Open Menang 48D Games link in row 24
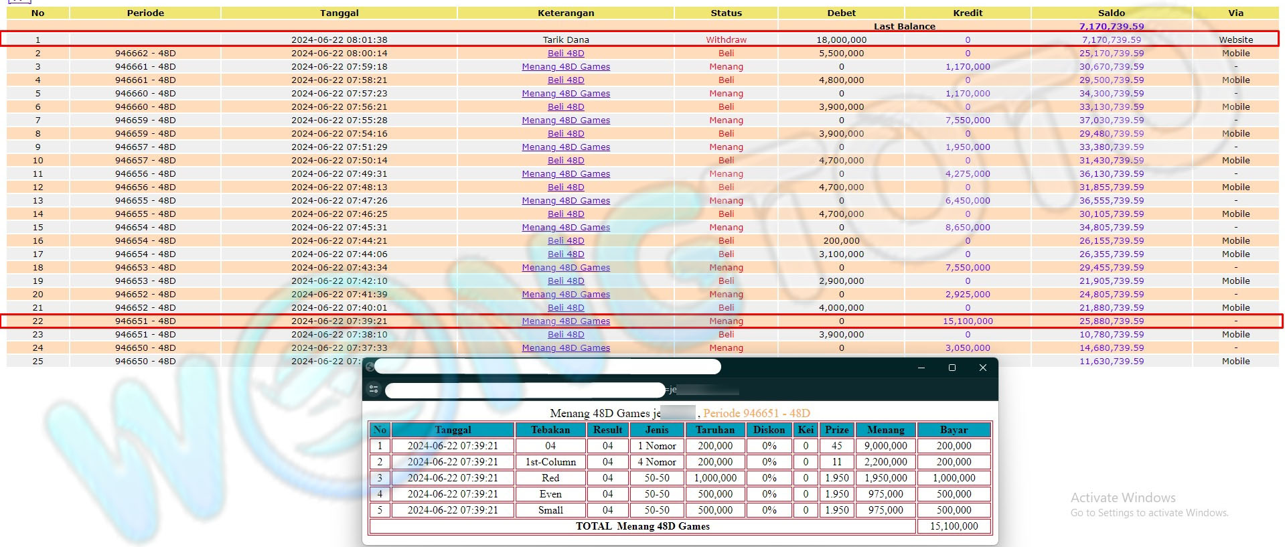1285x547 pixels. coord(566,348)
